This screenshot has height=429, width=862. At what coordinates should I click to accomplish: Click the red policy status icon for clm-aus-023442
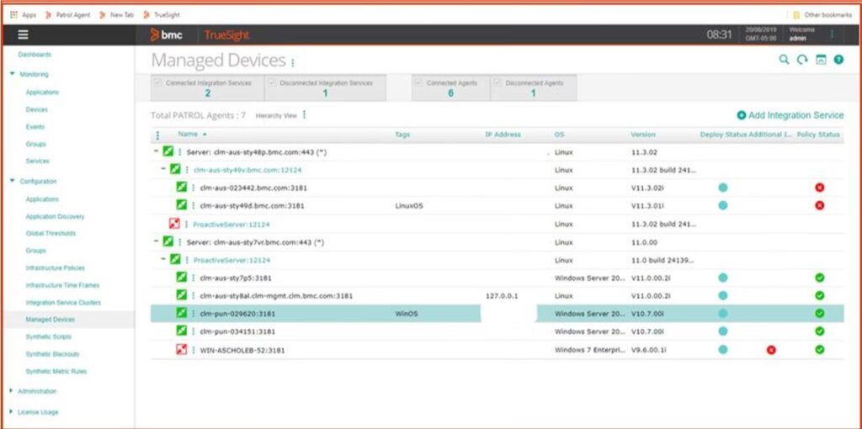[819, 187]
